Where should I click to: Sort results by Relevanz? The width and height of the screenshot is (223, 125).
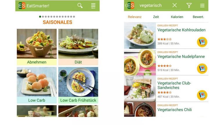coord(134,17)
